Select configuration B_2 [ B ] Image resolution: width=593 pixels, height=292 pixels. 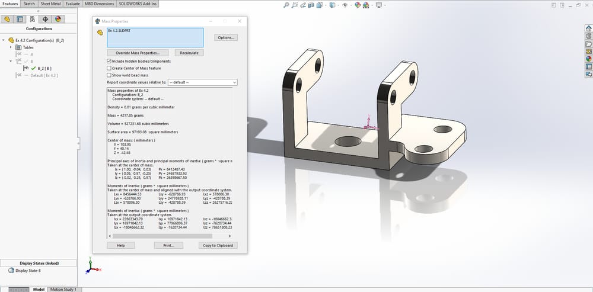pyautogui.click(x=44, y=68)
